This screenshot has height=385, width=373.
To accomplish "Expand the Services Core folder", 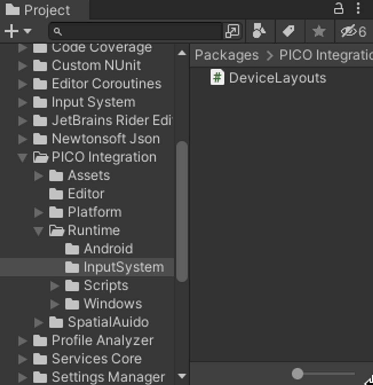I will pos(22,359).
